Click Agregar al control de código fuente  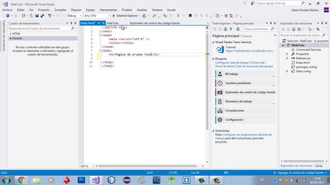point(301,173)
